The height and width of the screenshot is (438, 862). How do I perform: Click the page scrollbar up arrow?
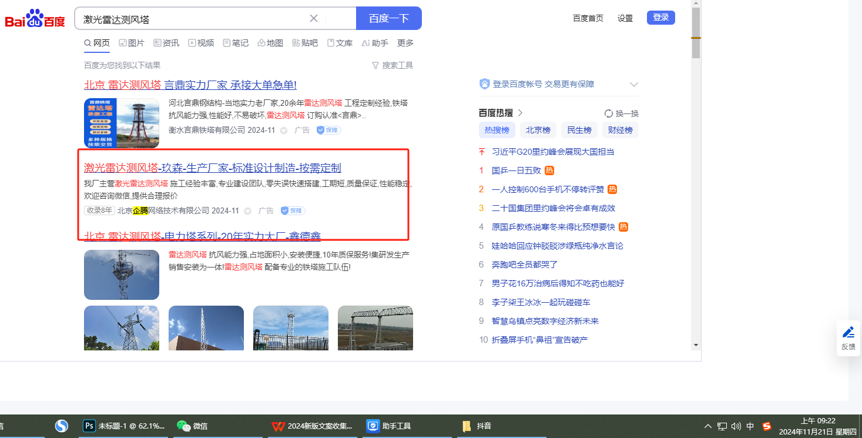pyautogui.click(x=696, y=4)
